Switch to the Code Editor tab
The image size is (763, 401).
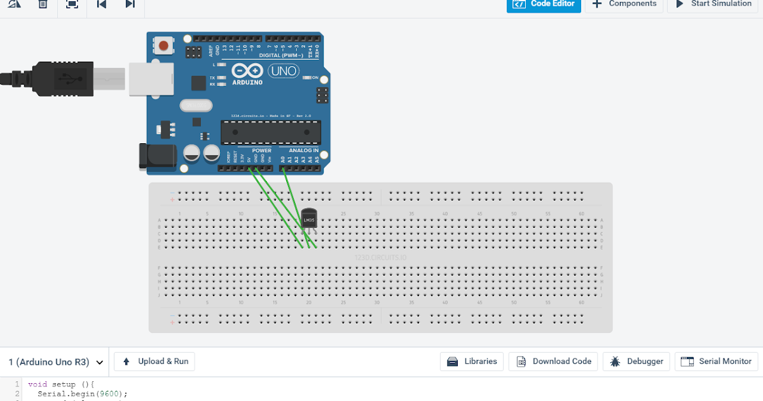point(544,4)
